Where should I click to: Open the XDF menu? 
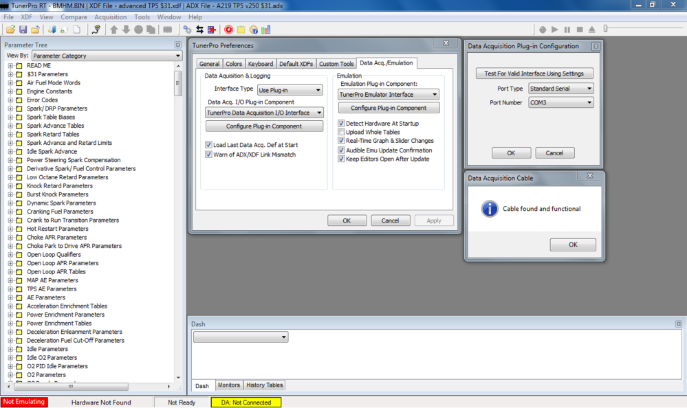[26, 17]
